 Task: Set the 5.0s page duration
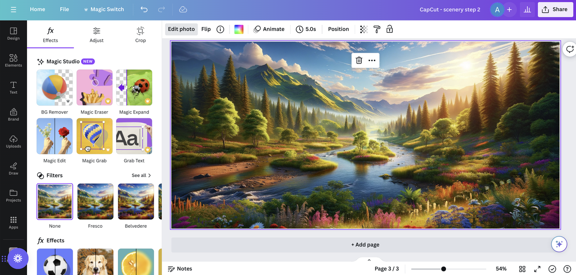tap(306, 29)
